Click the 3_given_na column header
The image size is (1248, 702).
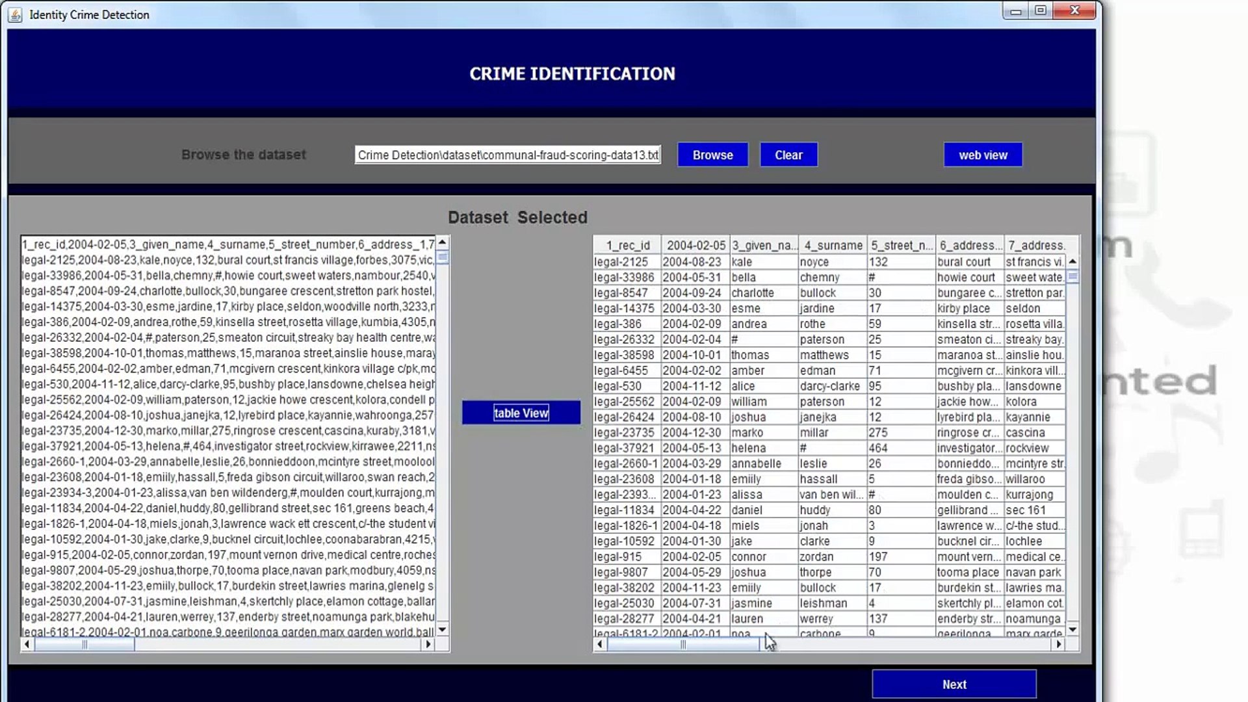click(762, 246)
